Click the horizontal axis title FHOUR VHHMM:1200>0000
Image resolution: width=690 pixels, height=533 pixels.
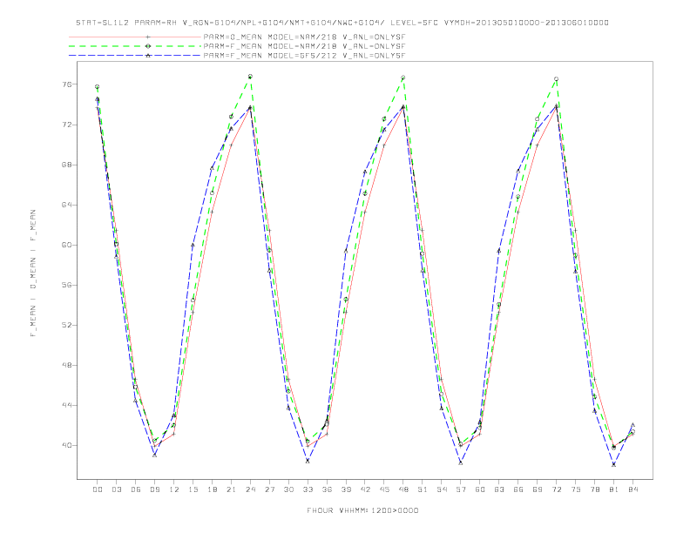362,510
